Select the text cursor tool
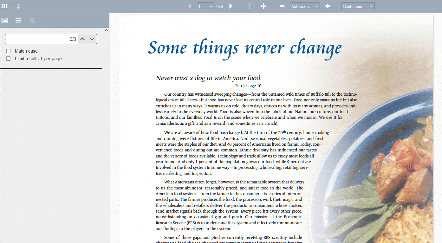This screenshot has width=442, height=243. coord(250,6)
